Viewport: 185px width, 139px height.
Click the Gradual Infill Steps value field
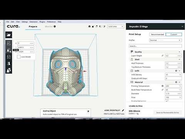[x=173, y=78]
